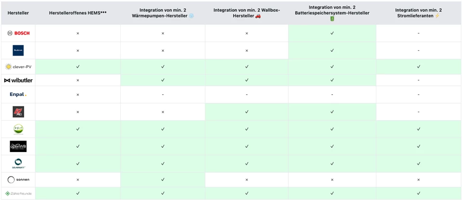Open the black openWB logo
This screenshot has height=200, width=462.
pos(18,146)
